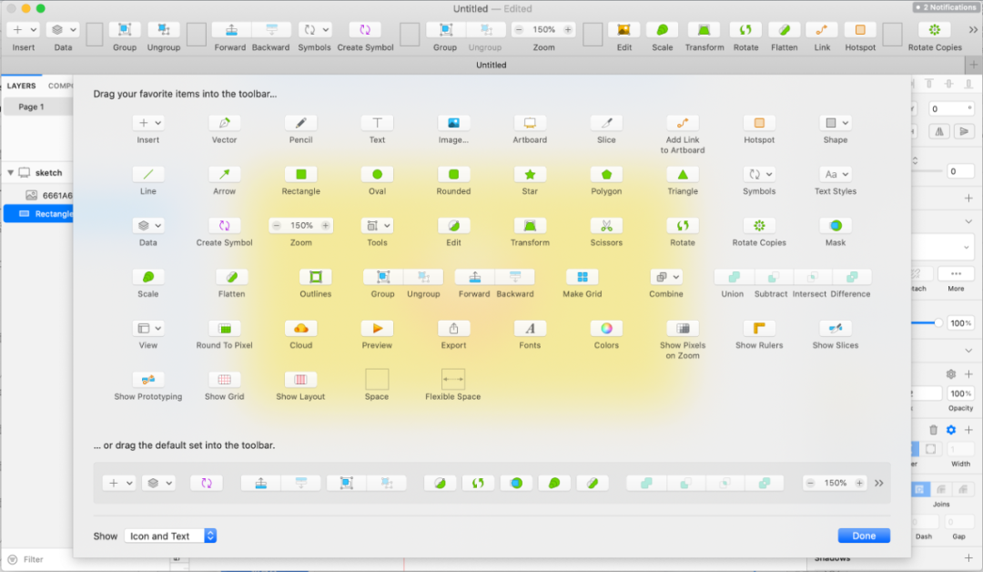Click the Flexible Space item

coord(453,380)
